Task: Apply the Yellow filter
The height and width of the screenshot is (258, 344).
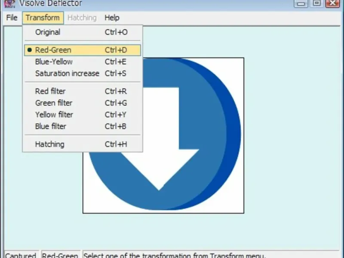Action: click(83, 114)
